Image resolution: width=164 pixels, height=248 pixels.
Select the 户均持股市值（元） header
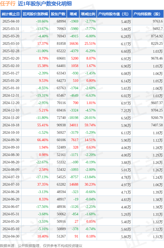pos(114,14)
